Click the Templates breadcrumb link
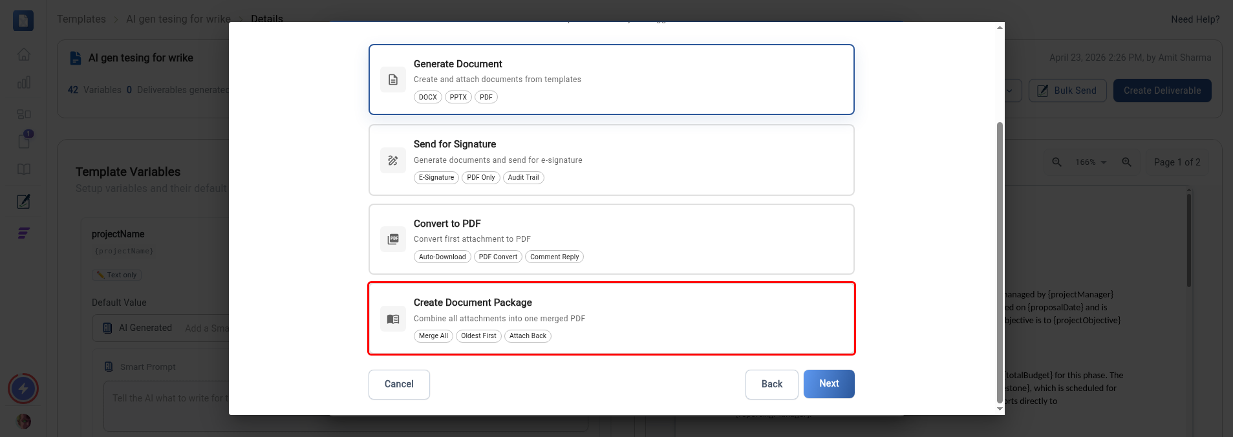Viewport: 1233px width, 437px height. point(81,19)
